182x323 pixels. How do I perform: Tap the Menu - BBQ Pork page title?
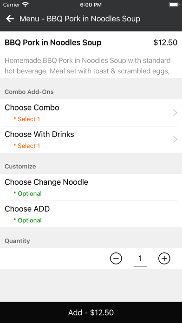(x=80, y=19)
